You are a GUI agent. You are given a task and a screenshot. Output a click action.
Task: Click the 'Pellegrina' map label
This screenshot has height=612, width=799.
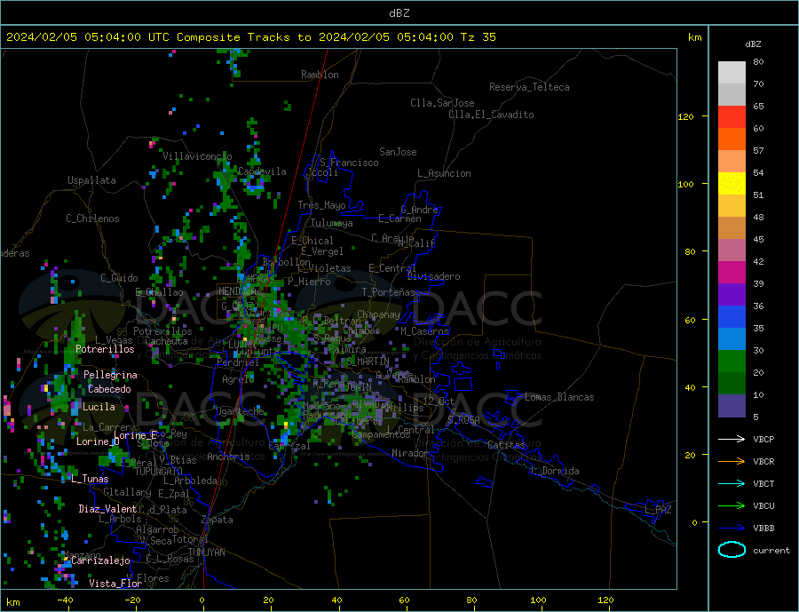click(111, 375)
